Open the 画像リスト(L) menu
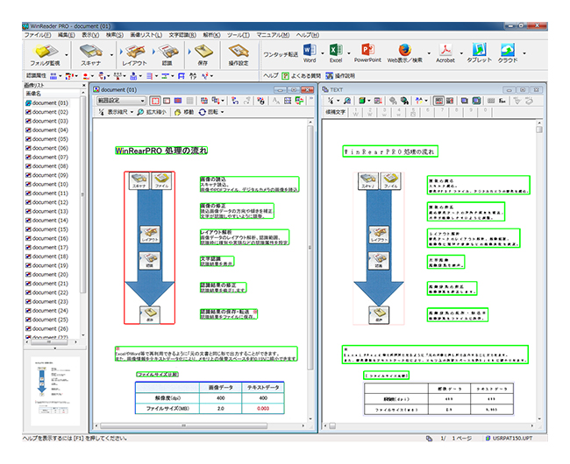The image size is (570, 464). 146,35
